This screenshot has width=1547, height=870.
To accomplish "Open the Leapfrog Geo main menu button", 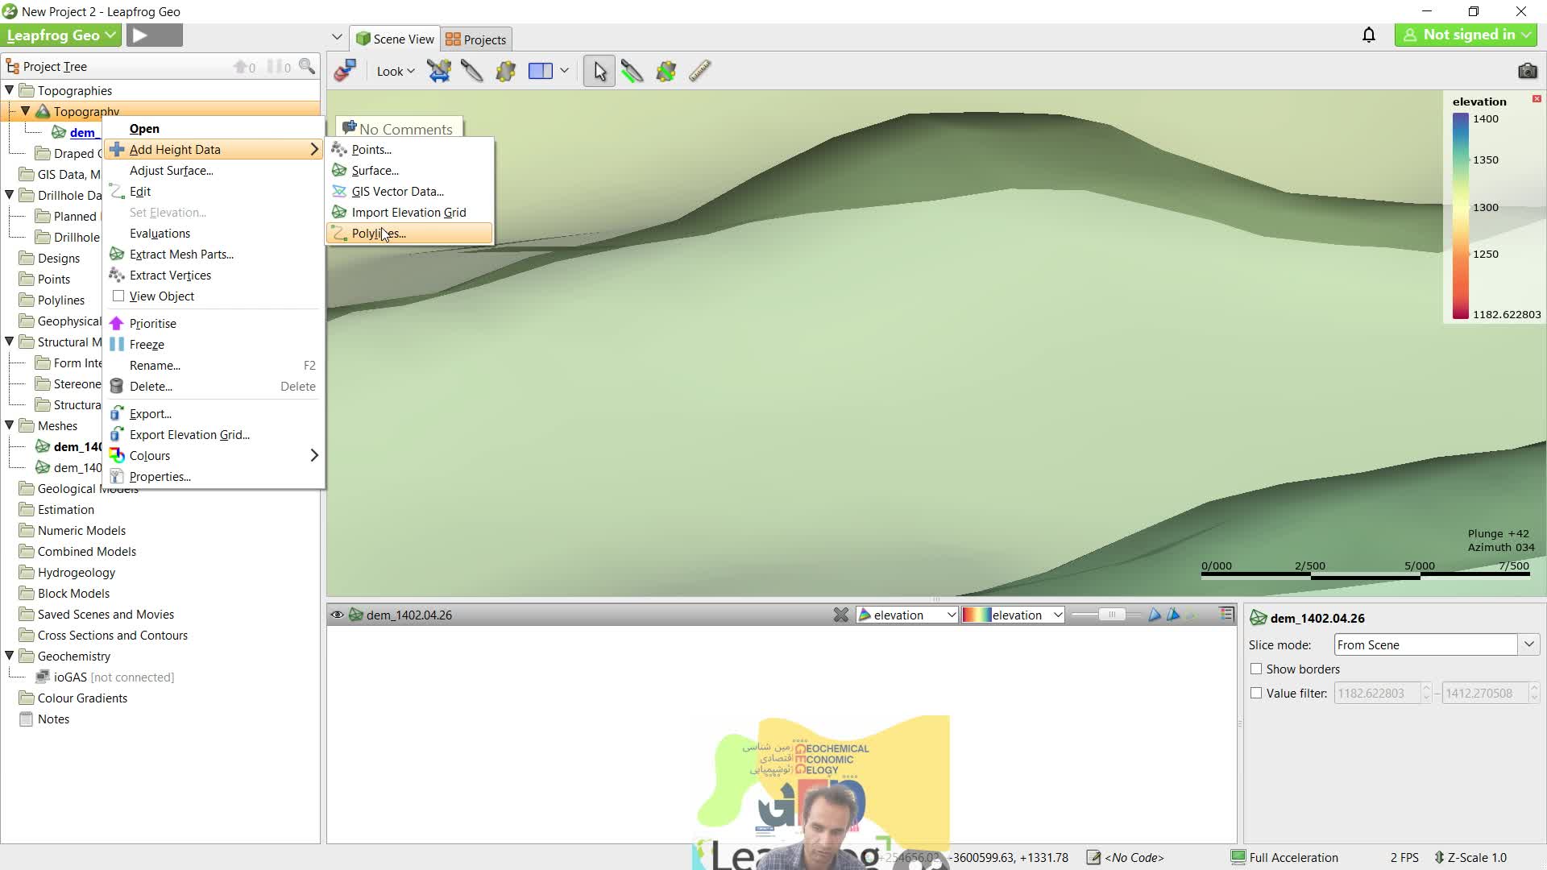I will click(x=61, y=35).
